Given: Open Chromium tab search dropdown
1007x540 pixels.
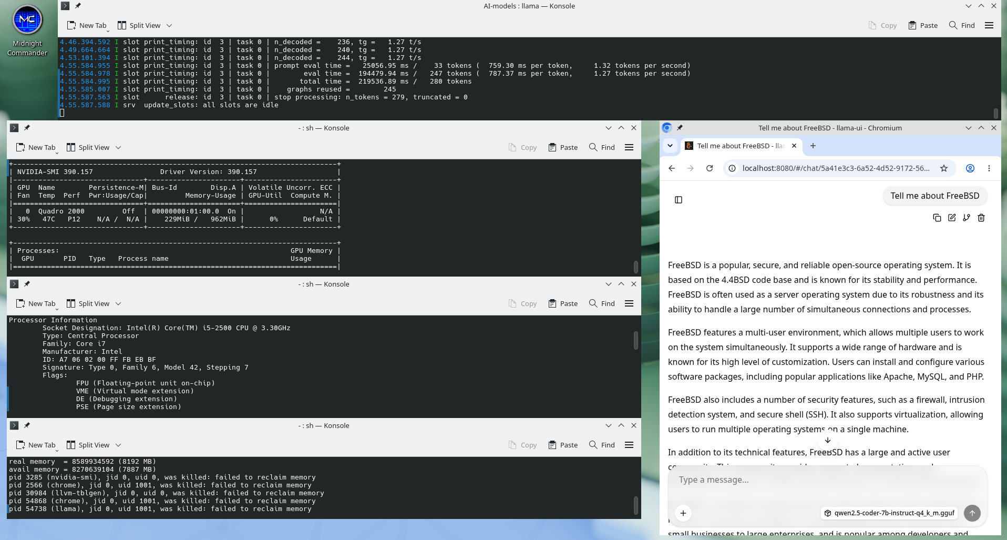Looking at the screenshot, I should point(670,146).
